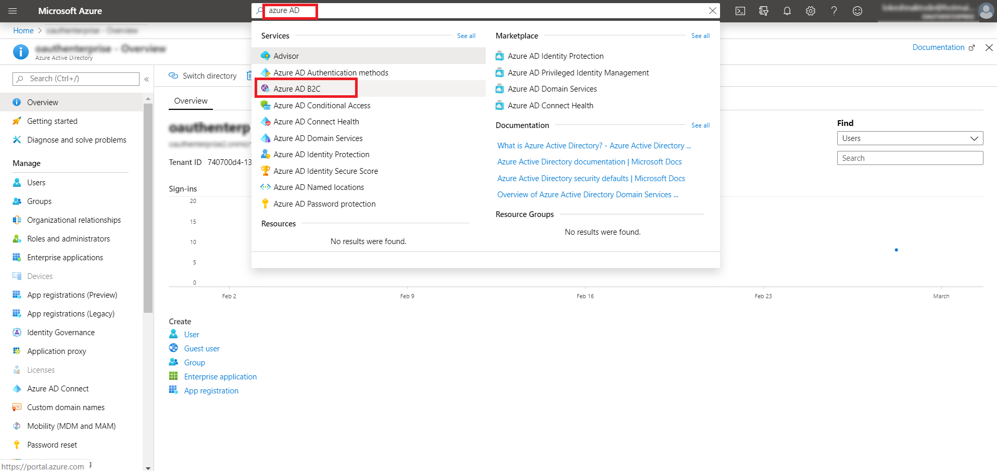
Task: Open App registrations (Legacy)
Action: click(x=71, y=313)
